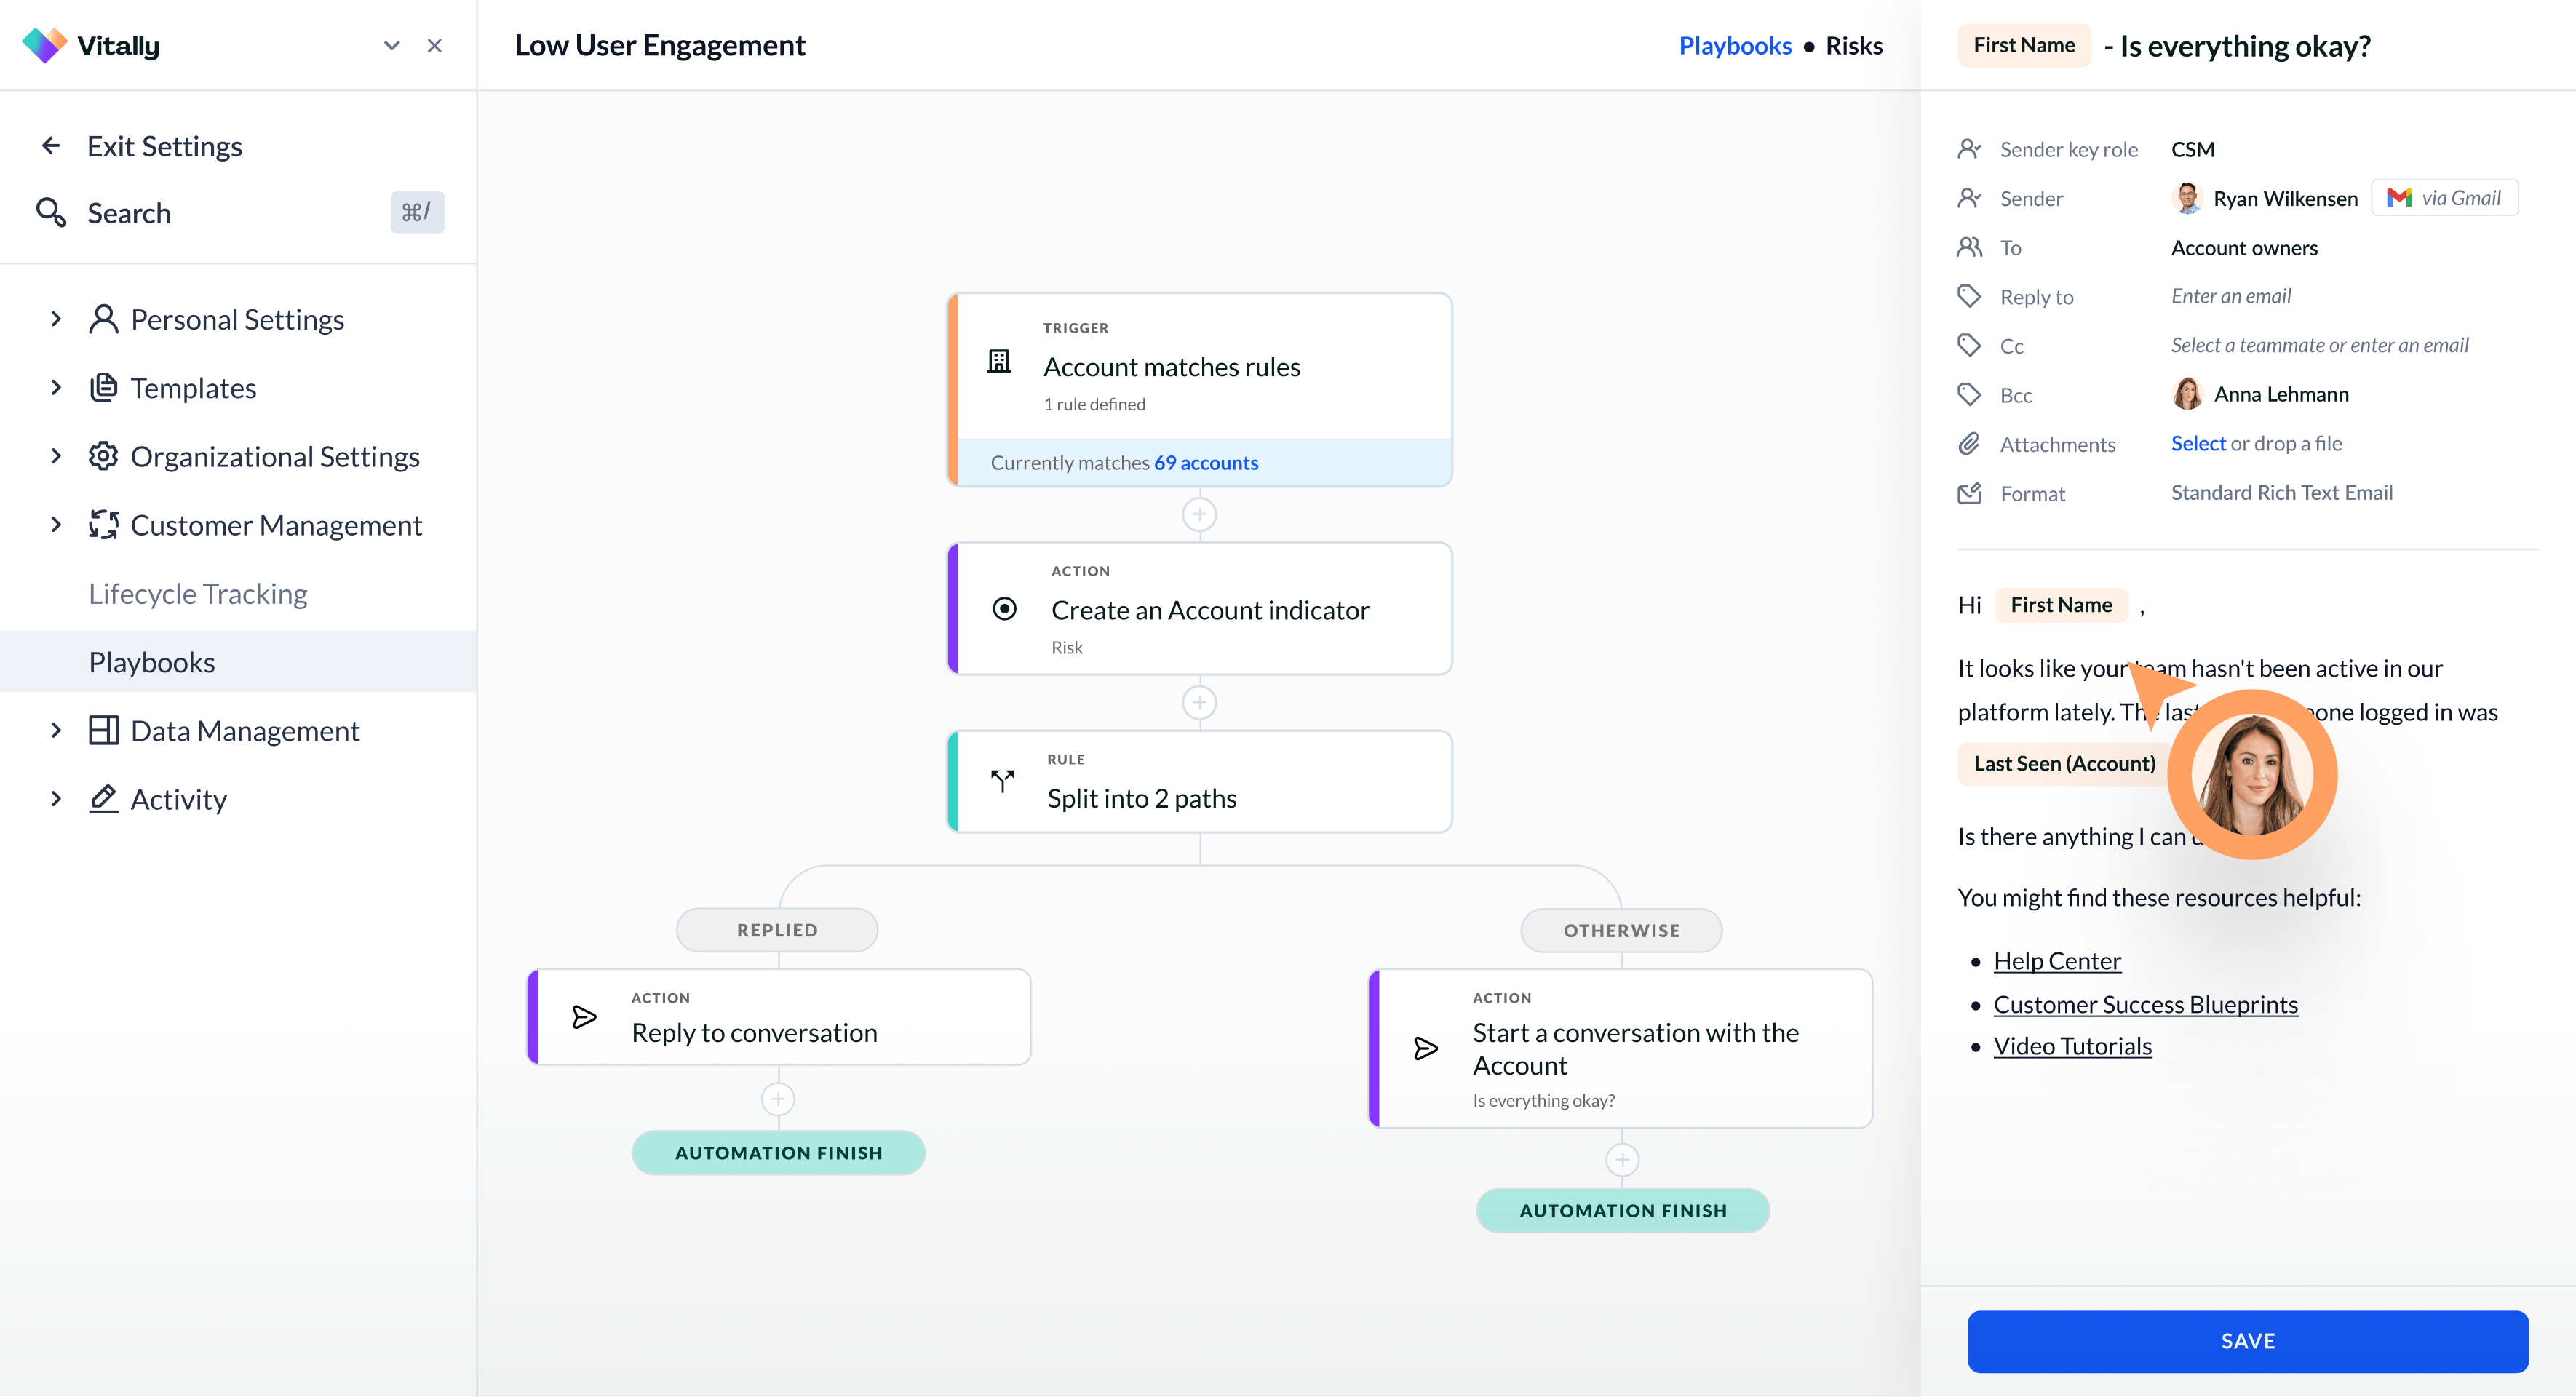Click the Customer Management cycle icon
This screenshot has height=1397, width=2576.
(x=103, y=525)
